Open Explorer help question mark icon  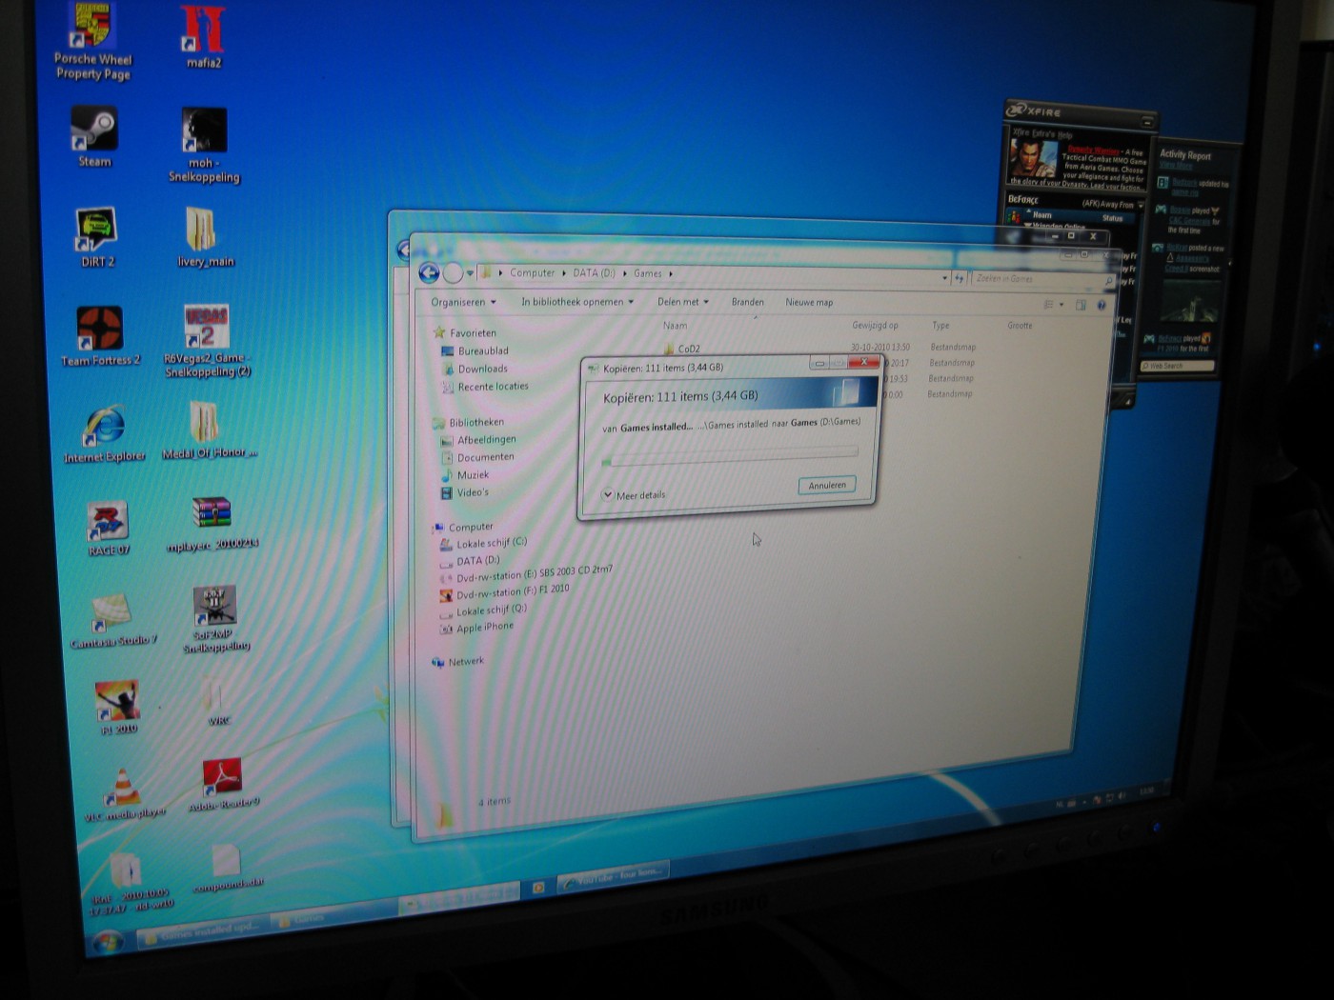pyautogui.click(x=1102, y=305)
